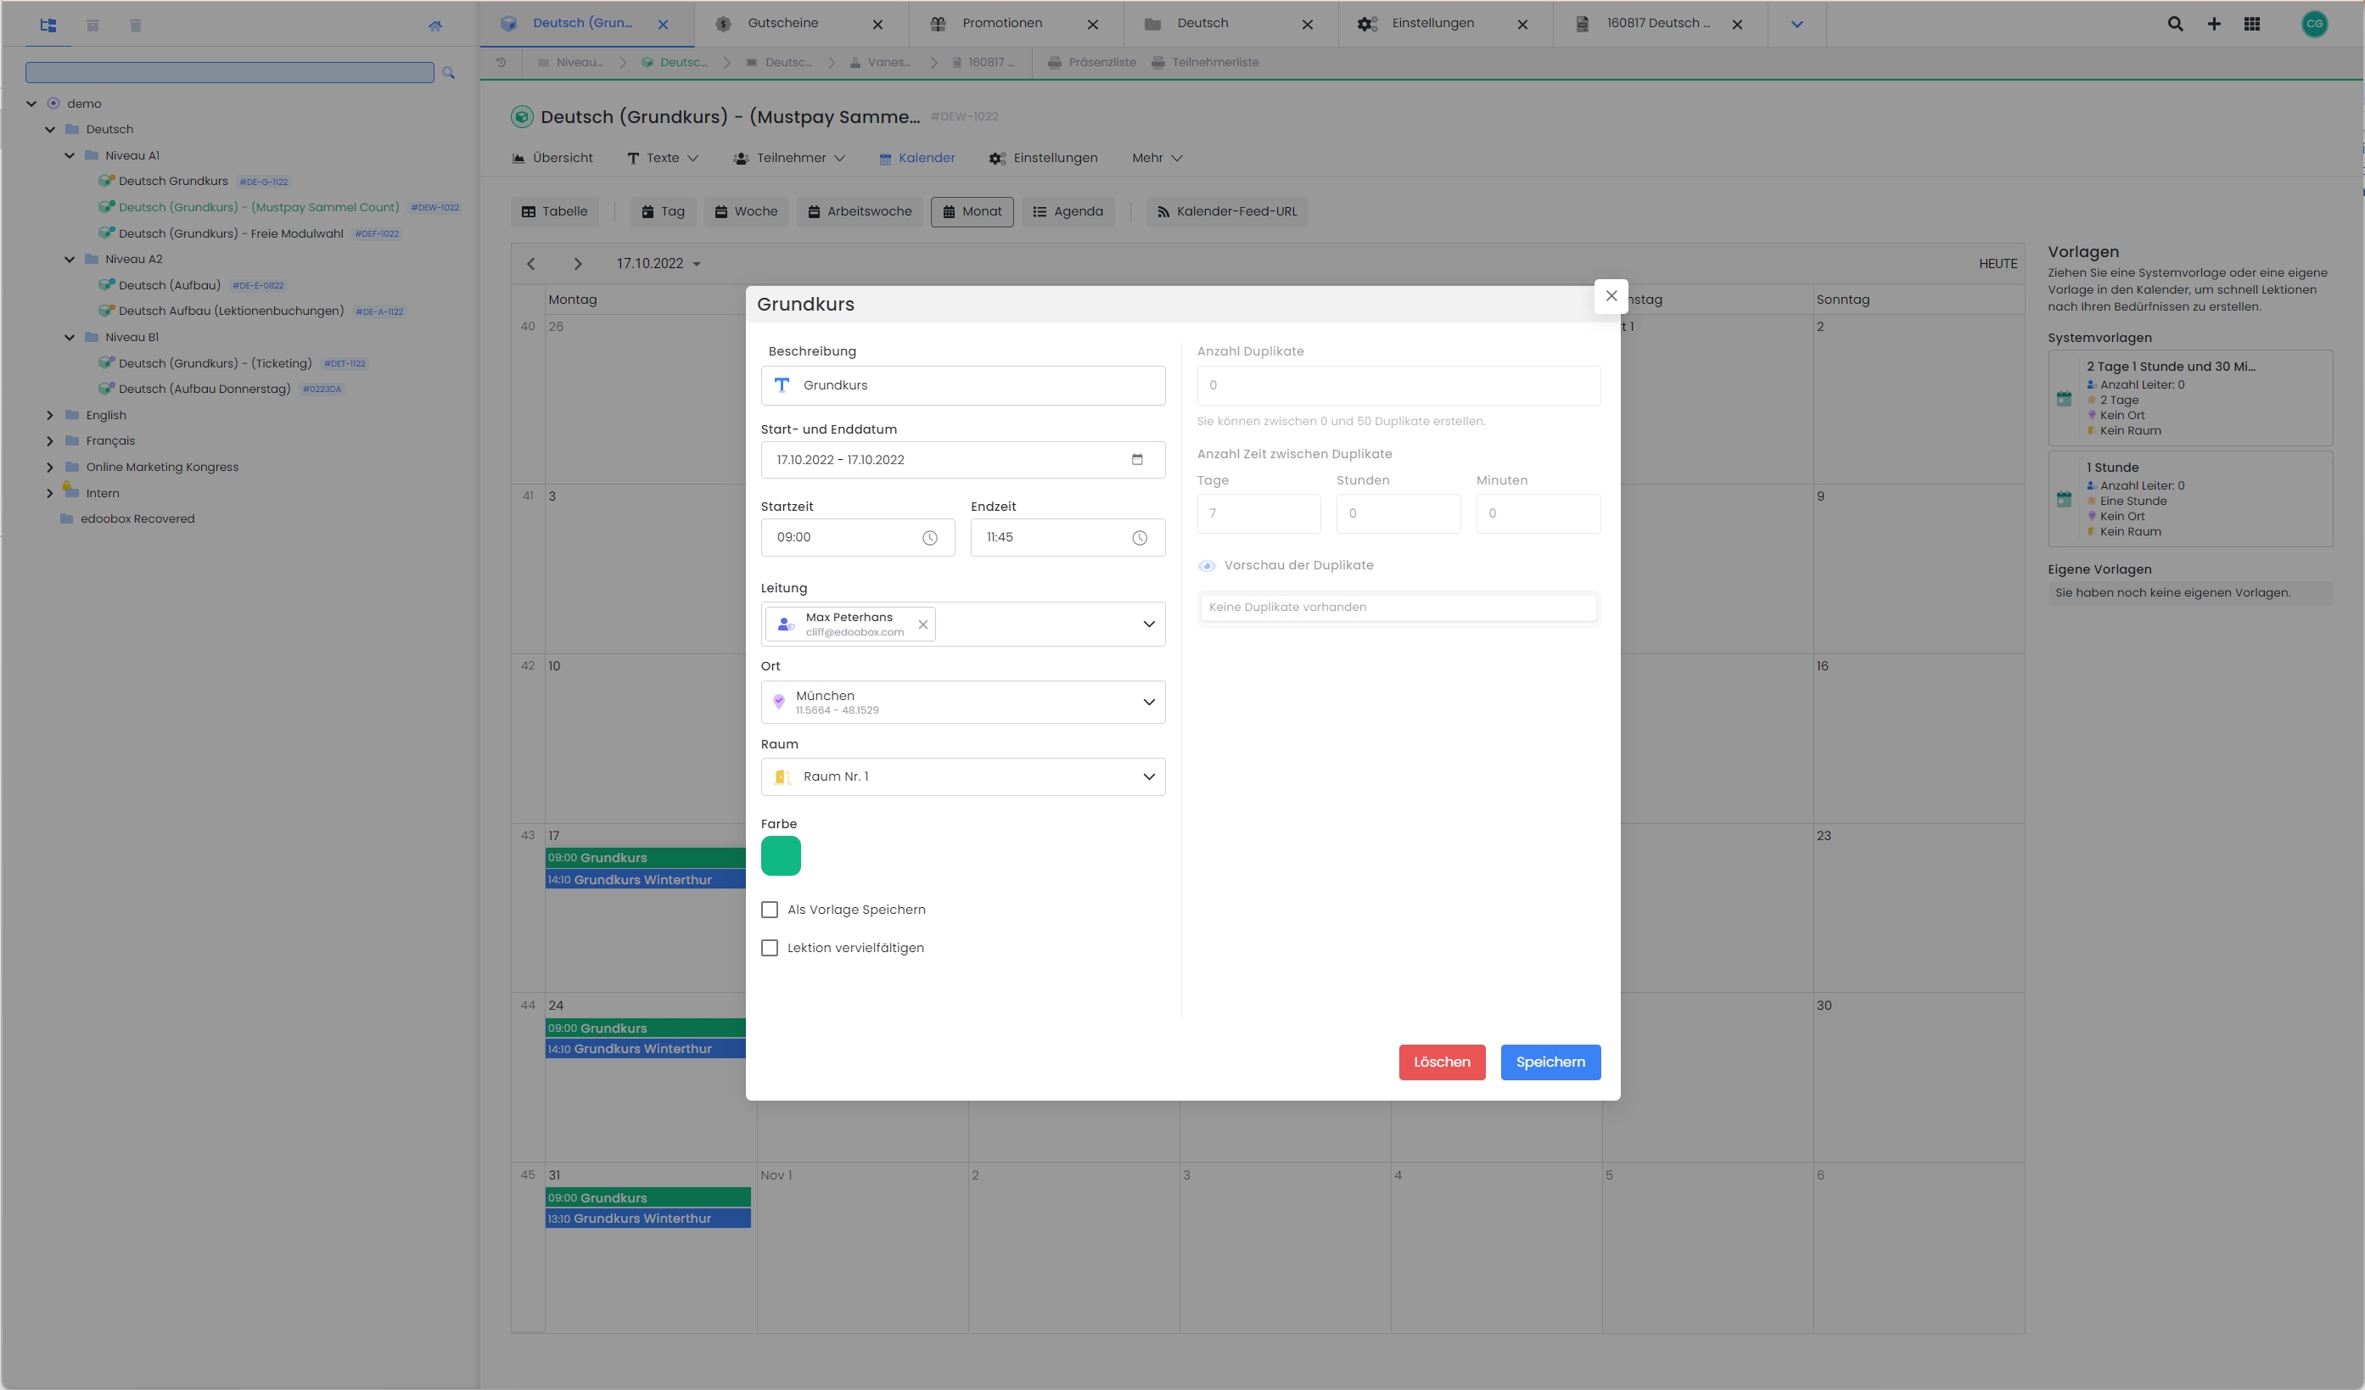2365x1390 pixels.
Task: Click the Speichern button
Action: tap(1550, 1062)
